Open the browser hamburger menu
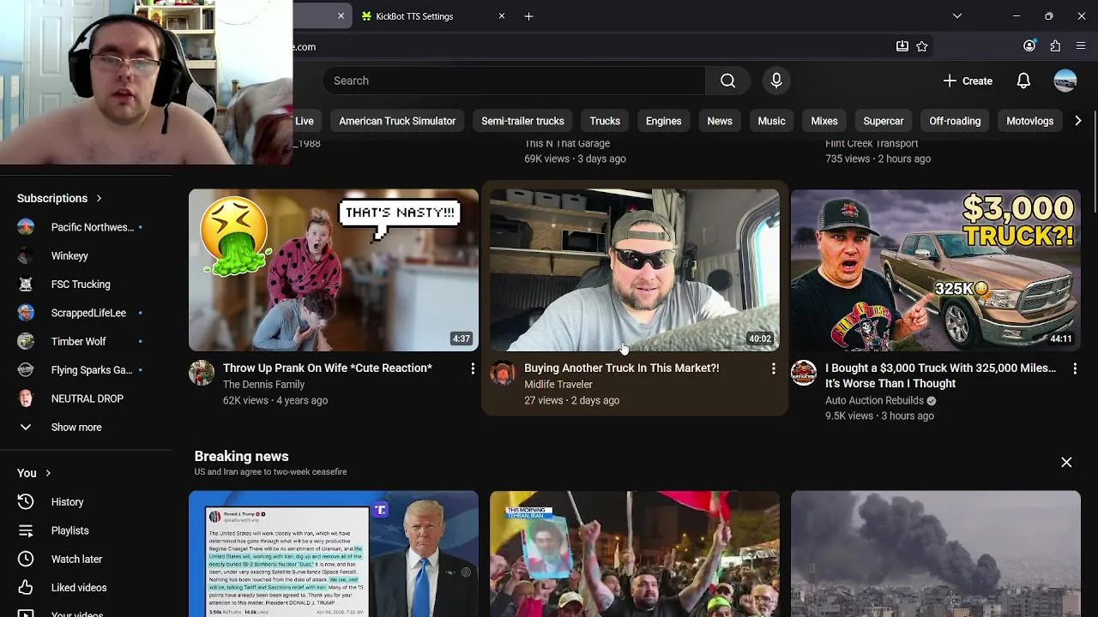Viewport: 1098px width, 617px height. point(1081,46)
